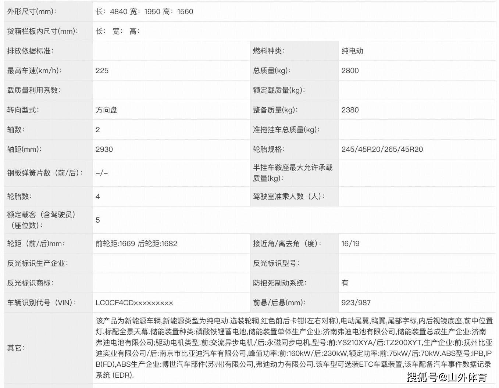This screenshot has width=499, height=388.
Task: Select the top speed value 225
Action: tap(102, 71)
